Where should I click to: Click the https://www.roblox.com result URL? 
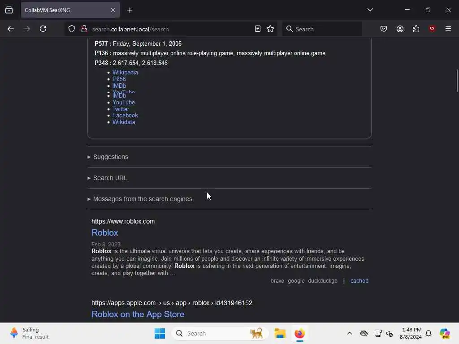tap(123, 221)
